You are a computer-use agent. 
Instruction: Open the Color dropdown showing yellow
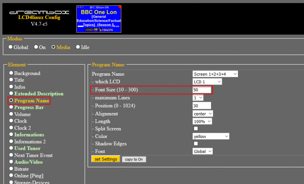pyautogui.click(x=211, y=136)
